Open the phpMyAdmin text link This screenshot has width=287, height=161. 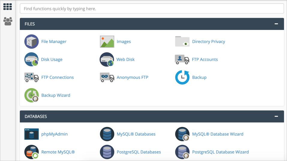[55, 134]
